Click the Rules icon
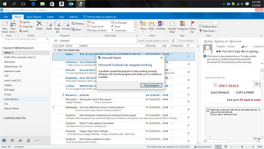The image size is (264, 149). tap(151, 24)
